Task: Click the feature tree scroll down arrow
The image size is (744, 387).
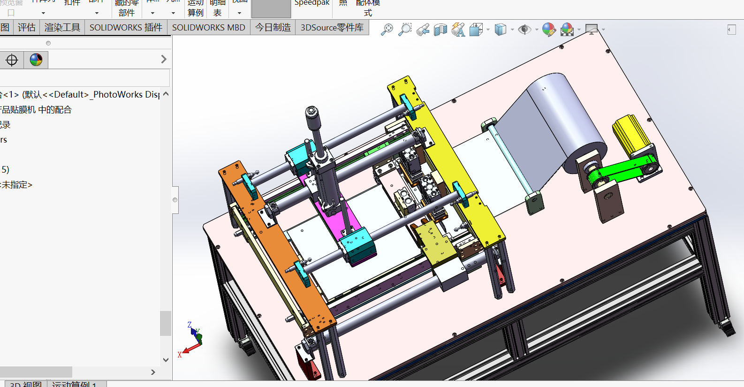Action: pos(166,360)
